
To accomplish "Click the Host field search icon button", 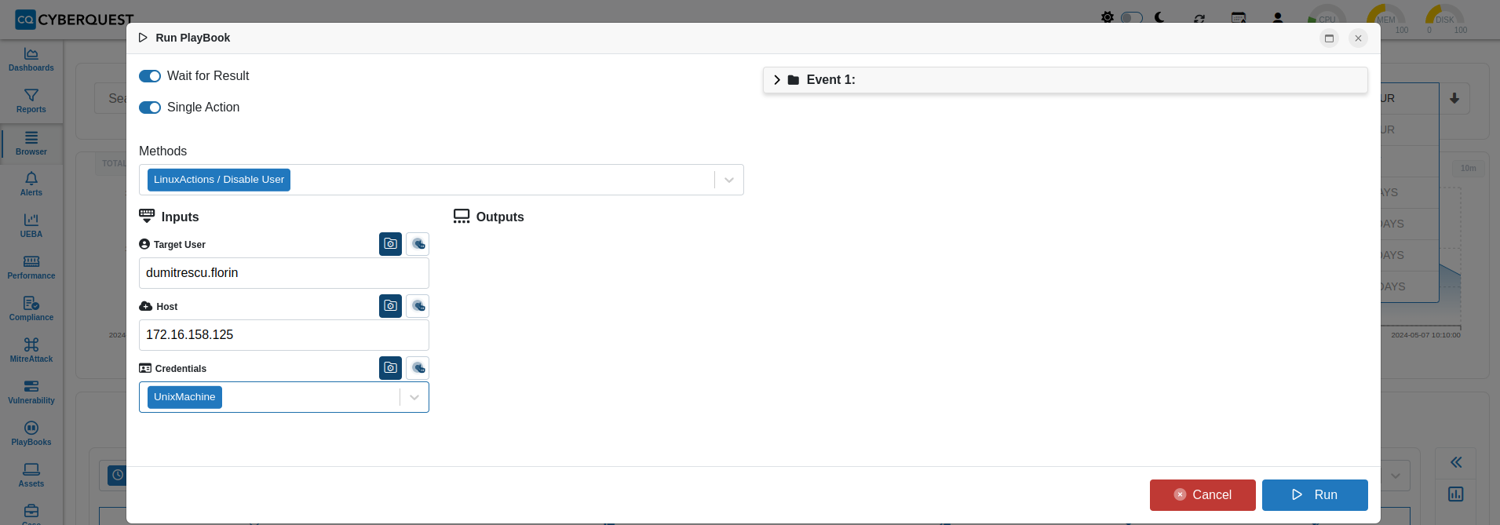I will 418,306.
